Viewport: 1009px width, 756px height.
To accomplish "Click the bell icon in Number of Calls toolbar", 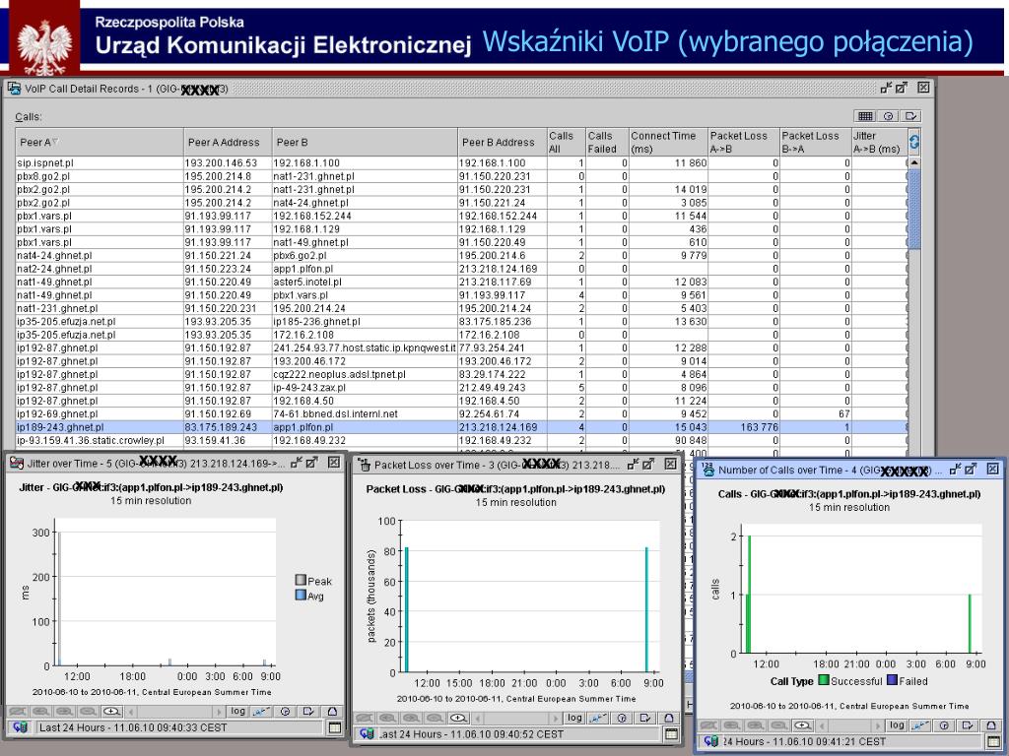I will (990, 724).
